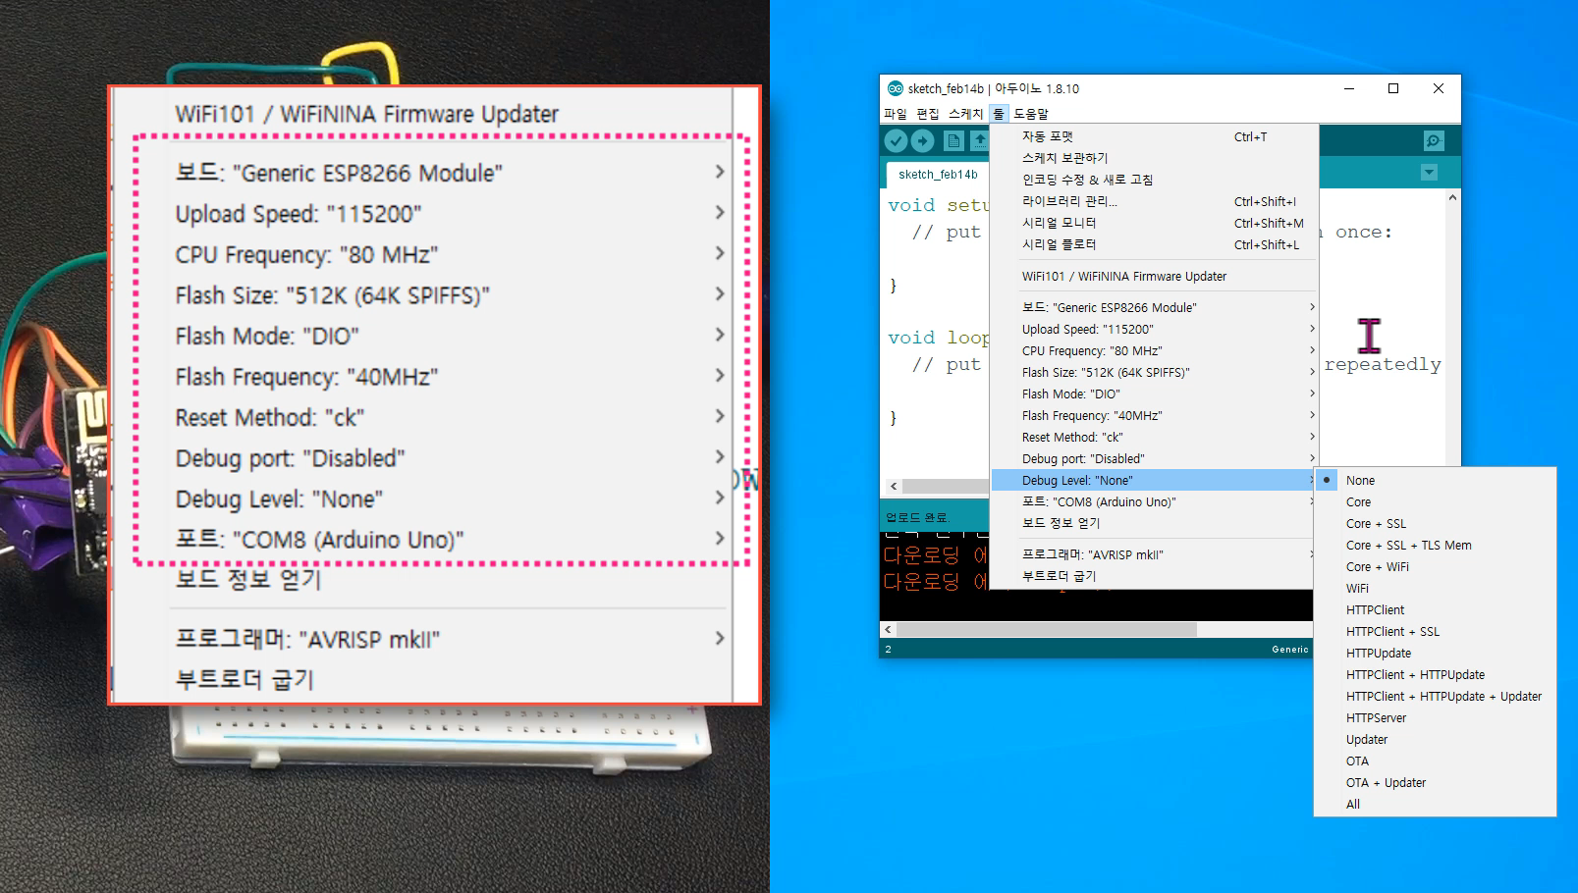Click editor horizontal scrollbar left arrow
The width and height of the screenshot is (1578, 893).
[893, 486]
